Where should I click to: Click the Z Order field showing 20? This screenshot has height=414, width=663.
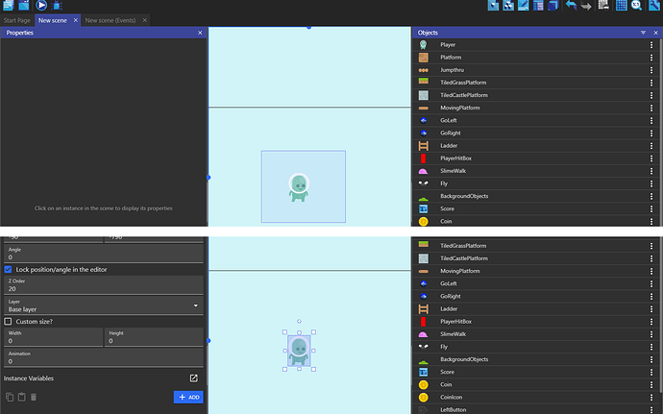pos(104,285)
